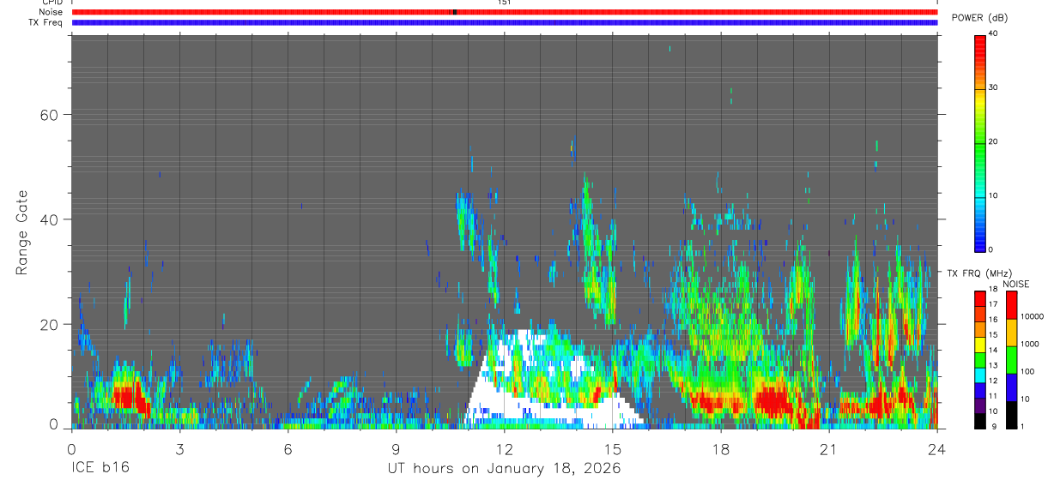Screen dimensions: 1054x486
Task: Click the 100 tick on the NOISE scale
Action: coord(1027,371)
